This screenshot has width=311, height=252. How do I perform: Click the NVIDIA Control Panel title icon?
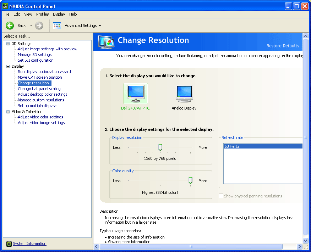(x=6, y=6)
